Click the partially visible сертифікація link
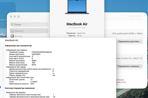 click(x=120, y=79)
